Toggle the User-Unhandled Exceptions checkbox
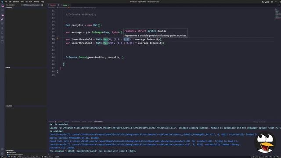The width and height of the screenshot is (281, 158). click(x=7, y=155)
